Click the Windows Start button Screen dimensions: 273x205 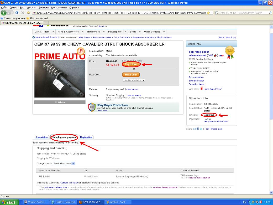click(x=9, y=202)
